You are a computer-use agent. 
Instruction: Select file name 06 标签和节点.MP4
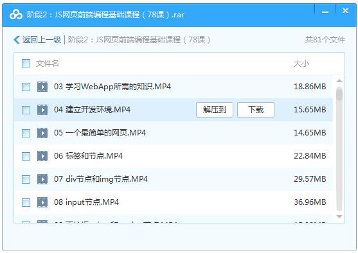(x=88, y=156)
